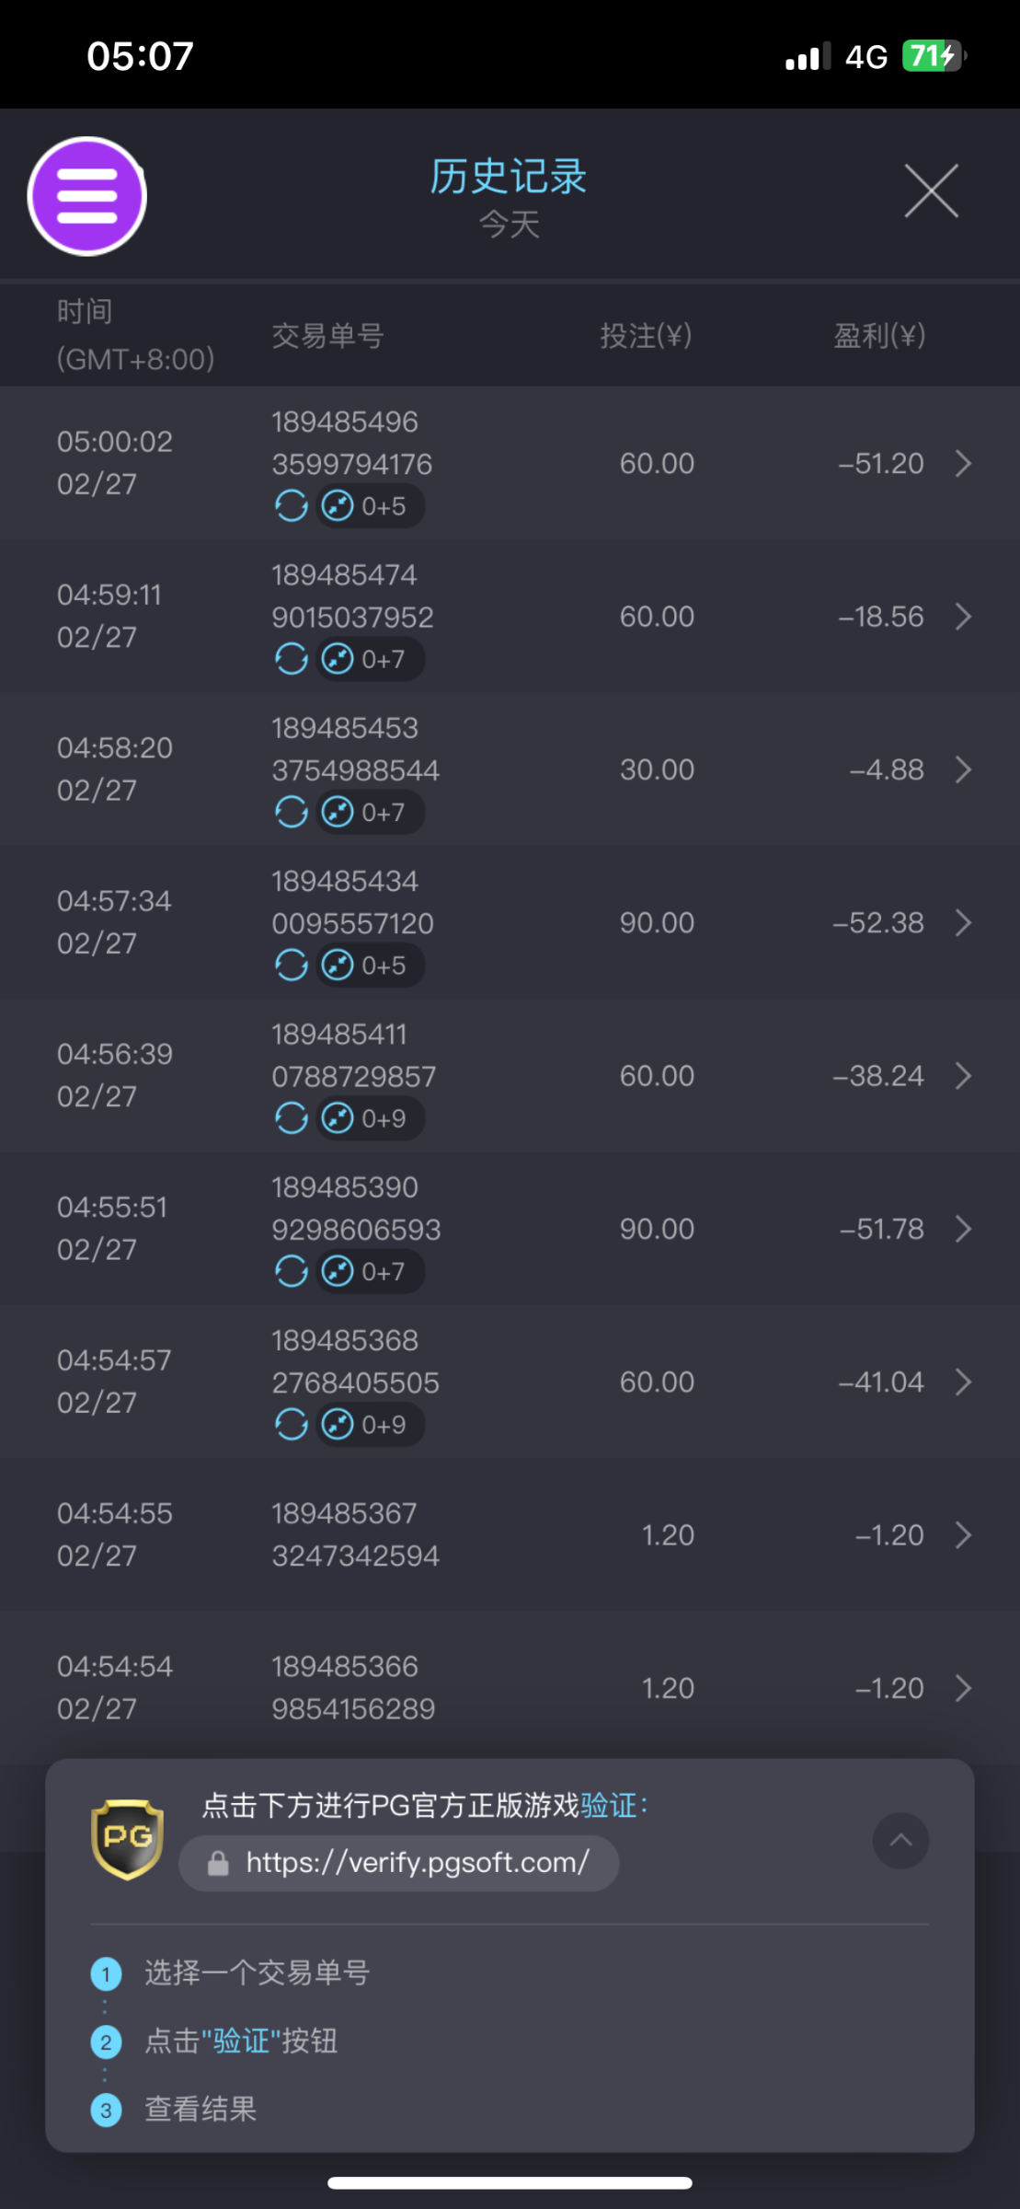Click the respin icon on 05:00:02 record

click(292, 506)
